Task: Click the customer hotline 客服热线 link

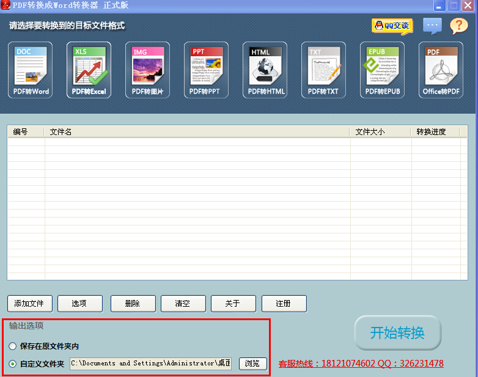Action: click(x=361, y=364)
